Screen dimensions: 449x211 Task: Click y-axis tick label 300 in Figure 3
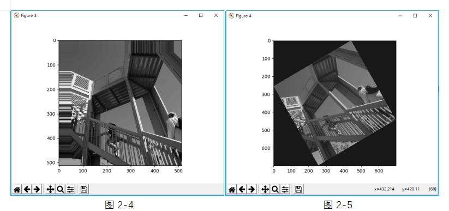tap(51, 114)
